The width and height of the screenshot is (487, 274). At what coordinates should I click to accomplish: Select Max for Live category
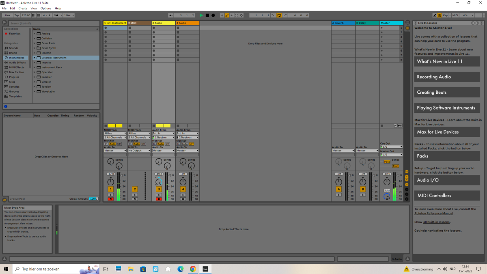[x=16, y=72]
